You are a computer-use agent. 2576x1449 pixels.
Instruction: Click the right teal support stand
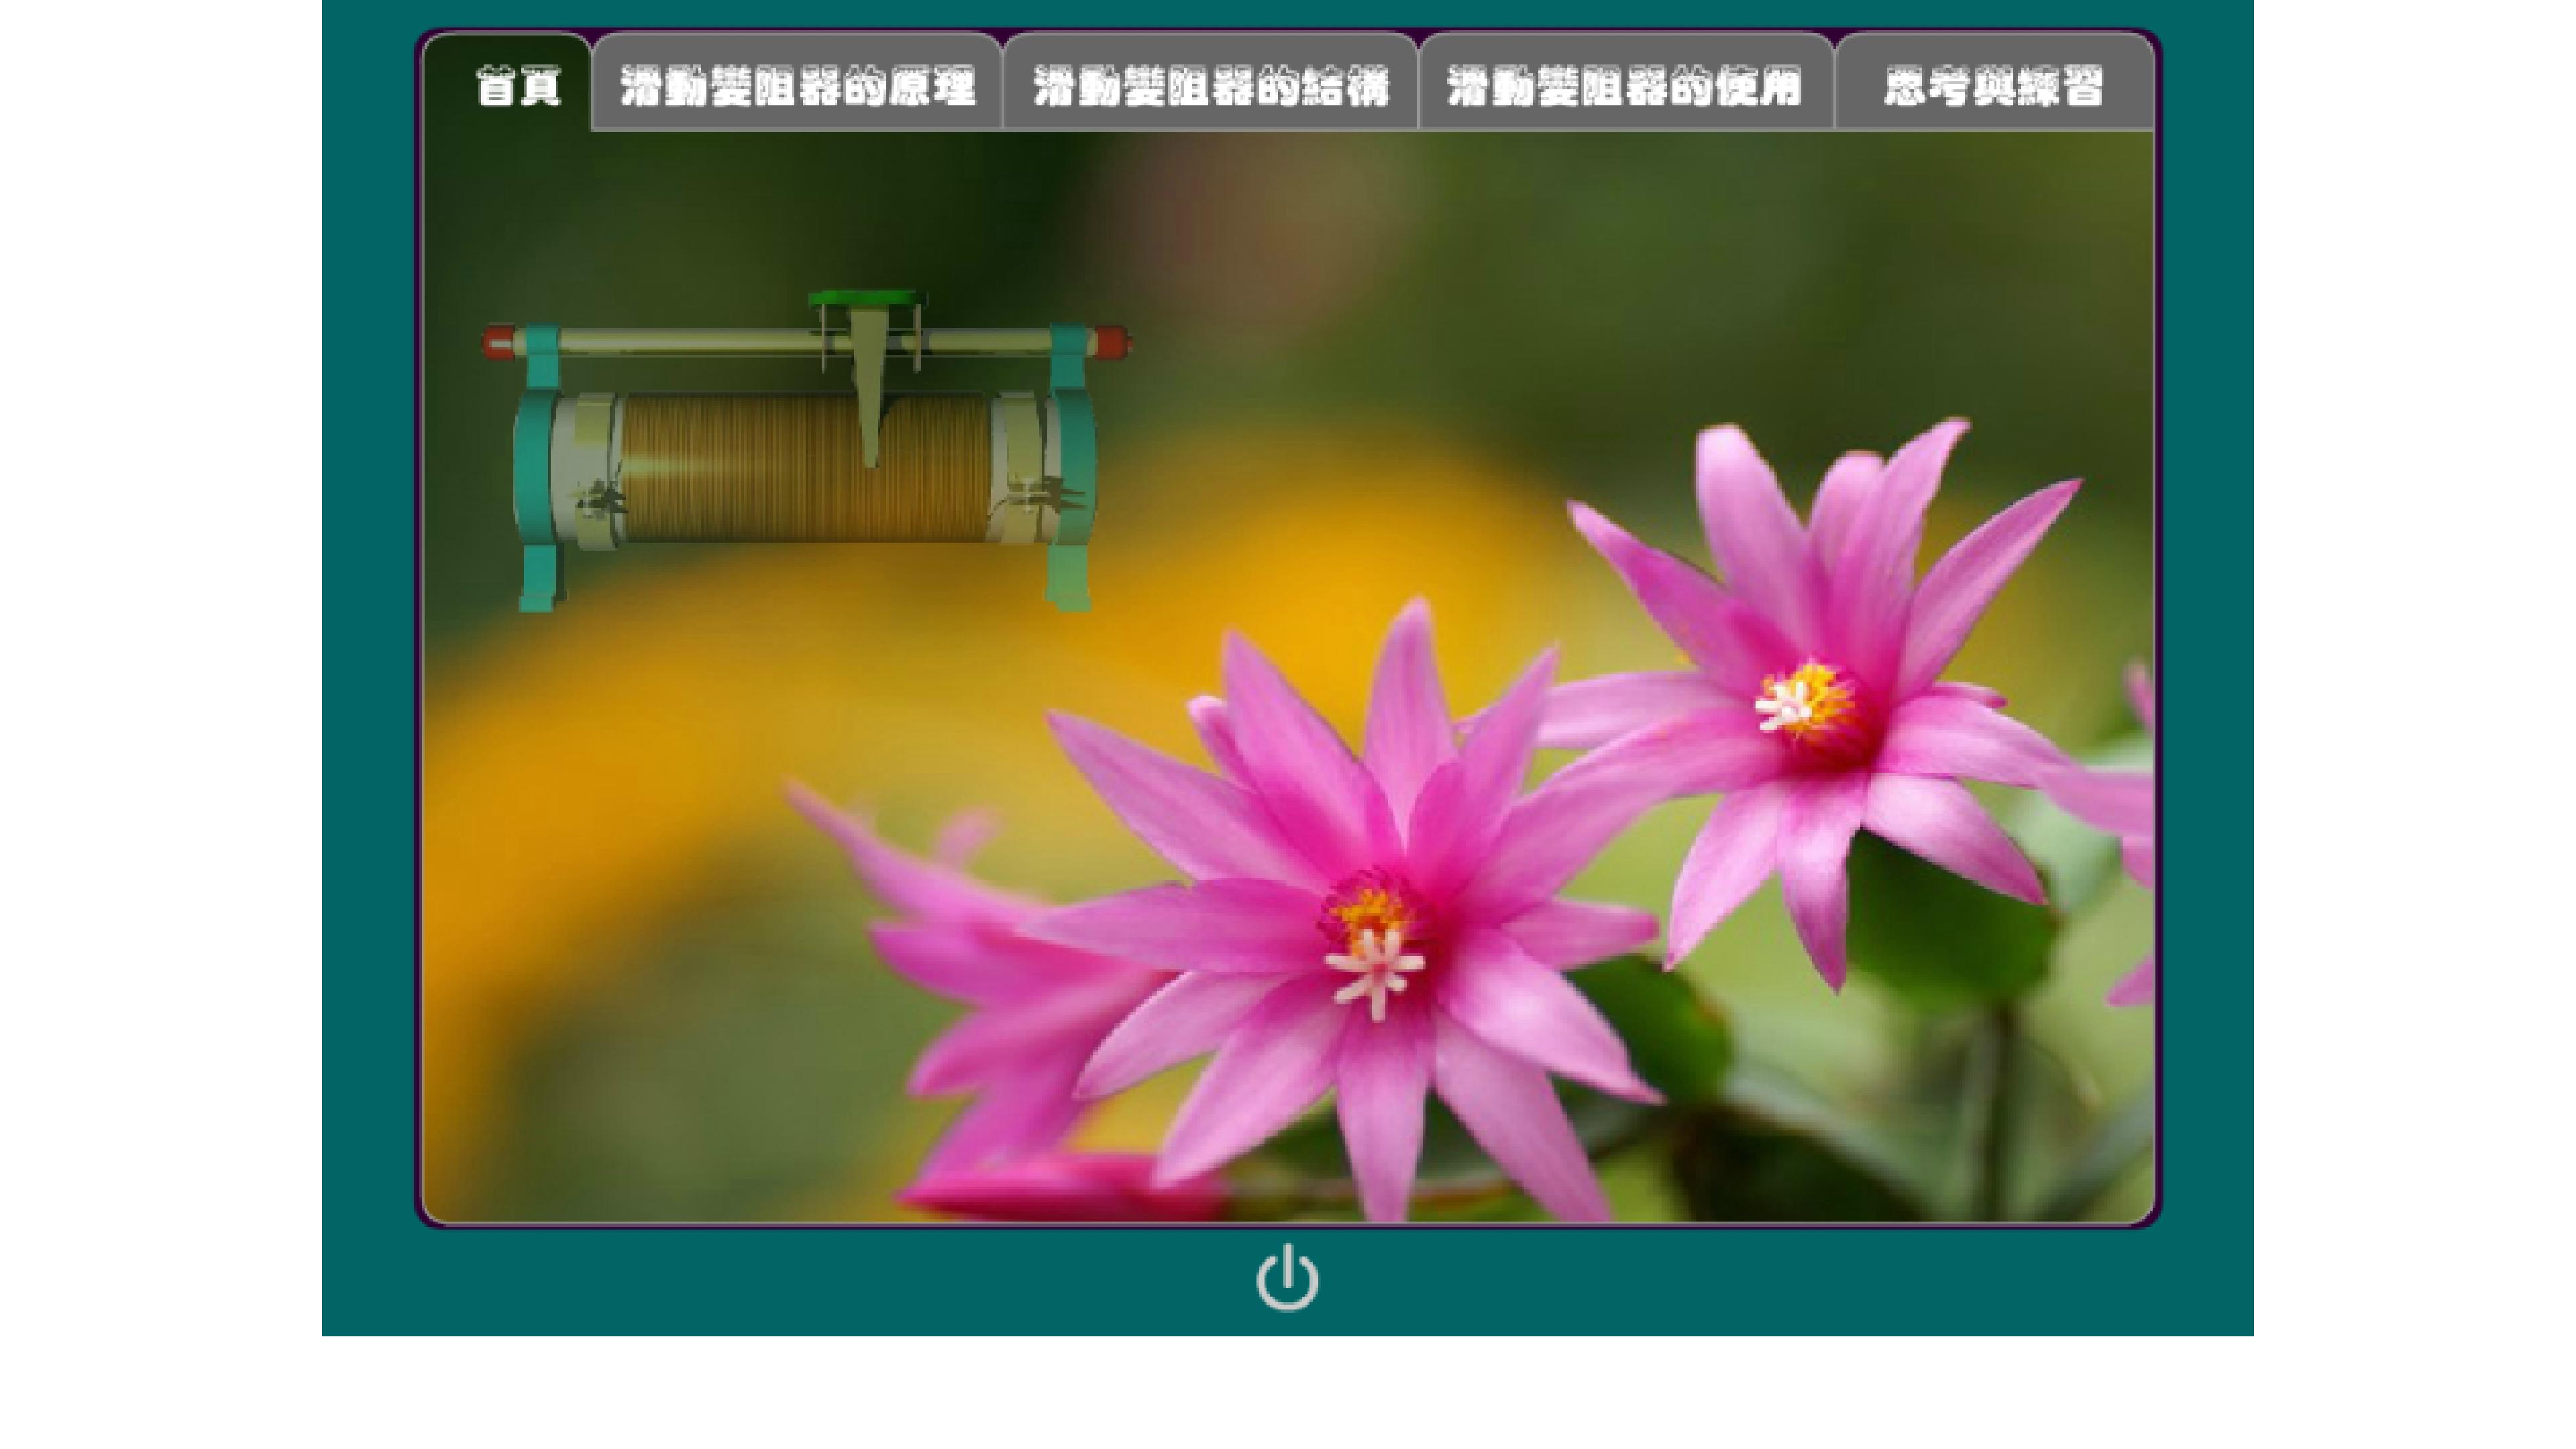point(1070,467)
